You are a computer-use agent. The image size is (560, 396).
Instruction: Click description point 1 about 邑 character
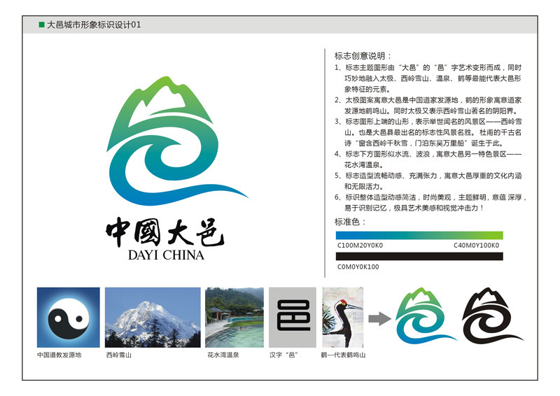[428, 78]
